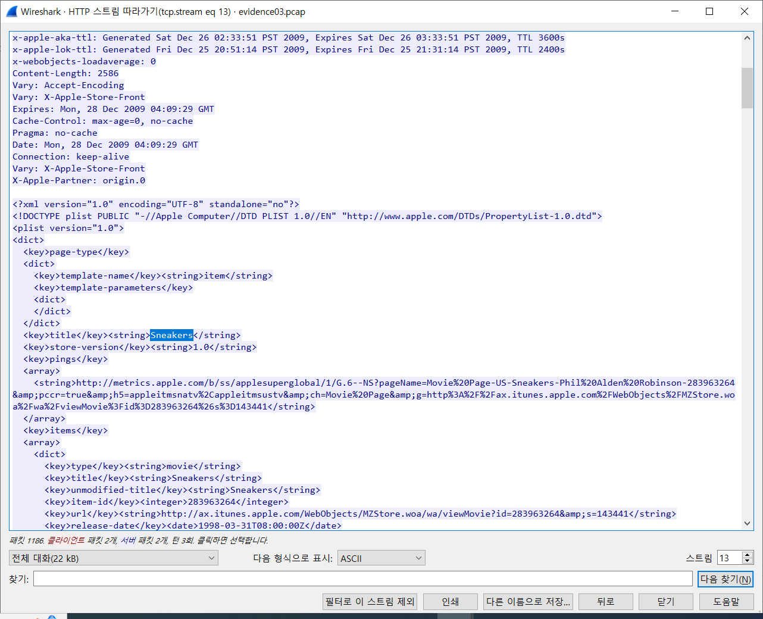Minimize the Wireshark stream window
Image resolution: width=763 pixels, height=619 pixels.
coord(675,11)
